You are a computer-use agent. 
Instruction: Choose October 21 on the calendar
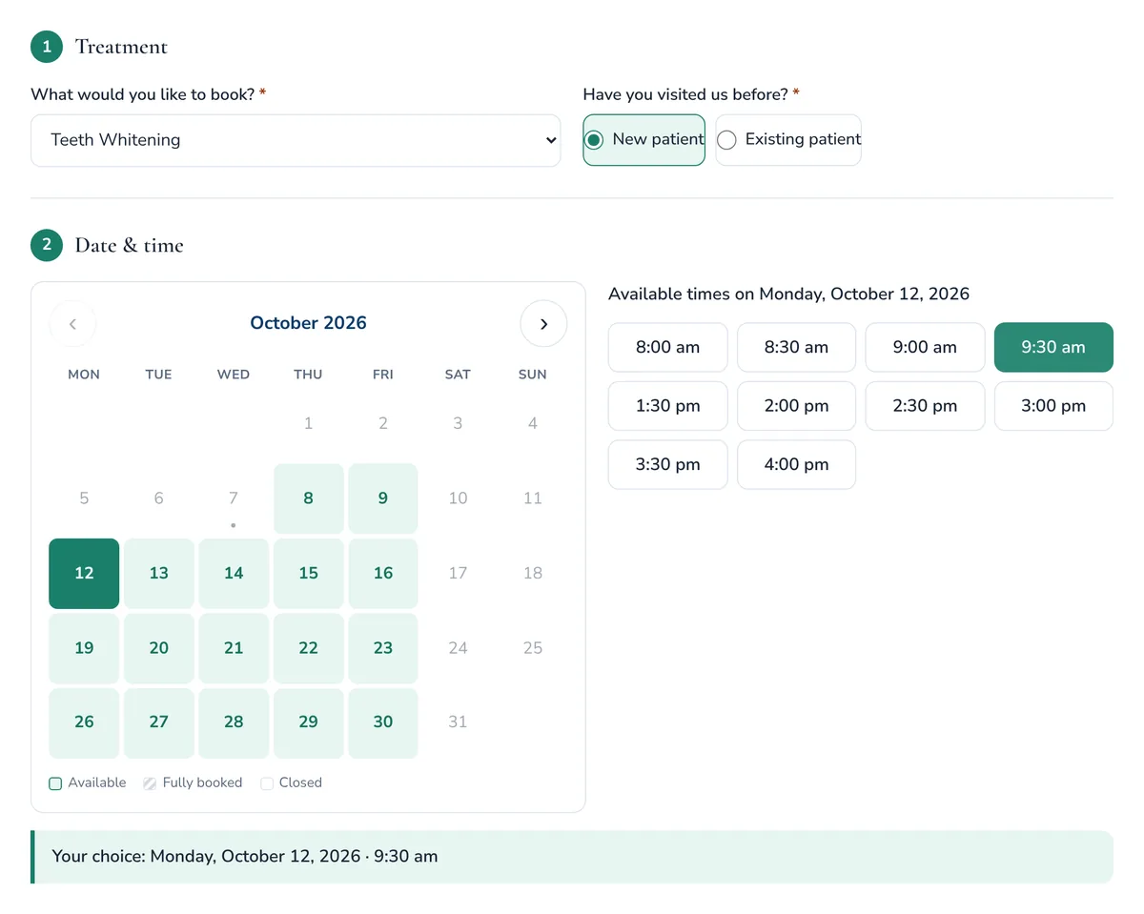pyautogui.click(x=234, y=648)
